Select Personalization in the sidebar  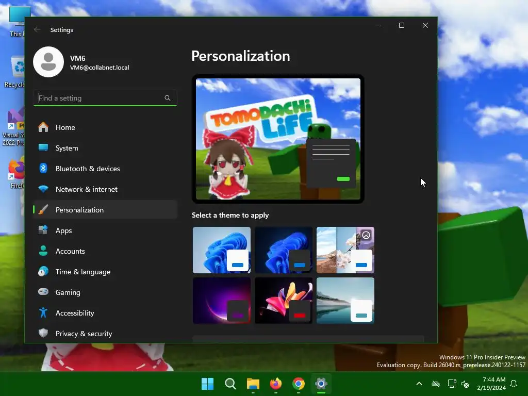coord(105,210)
